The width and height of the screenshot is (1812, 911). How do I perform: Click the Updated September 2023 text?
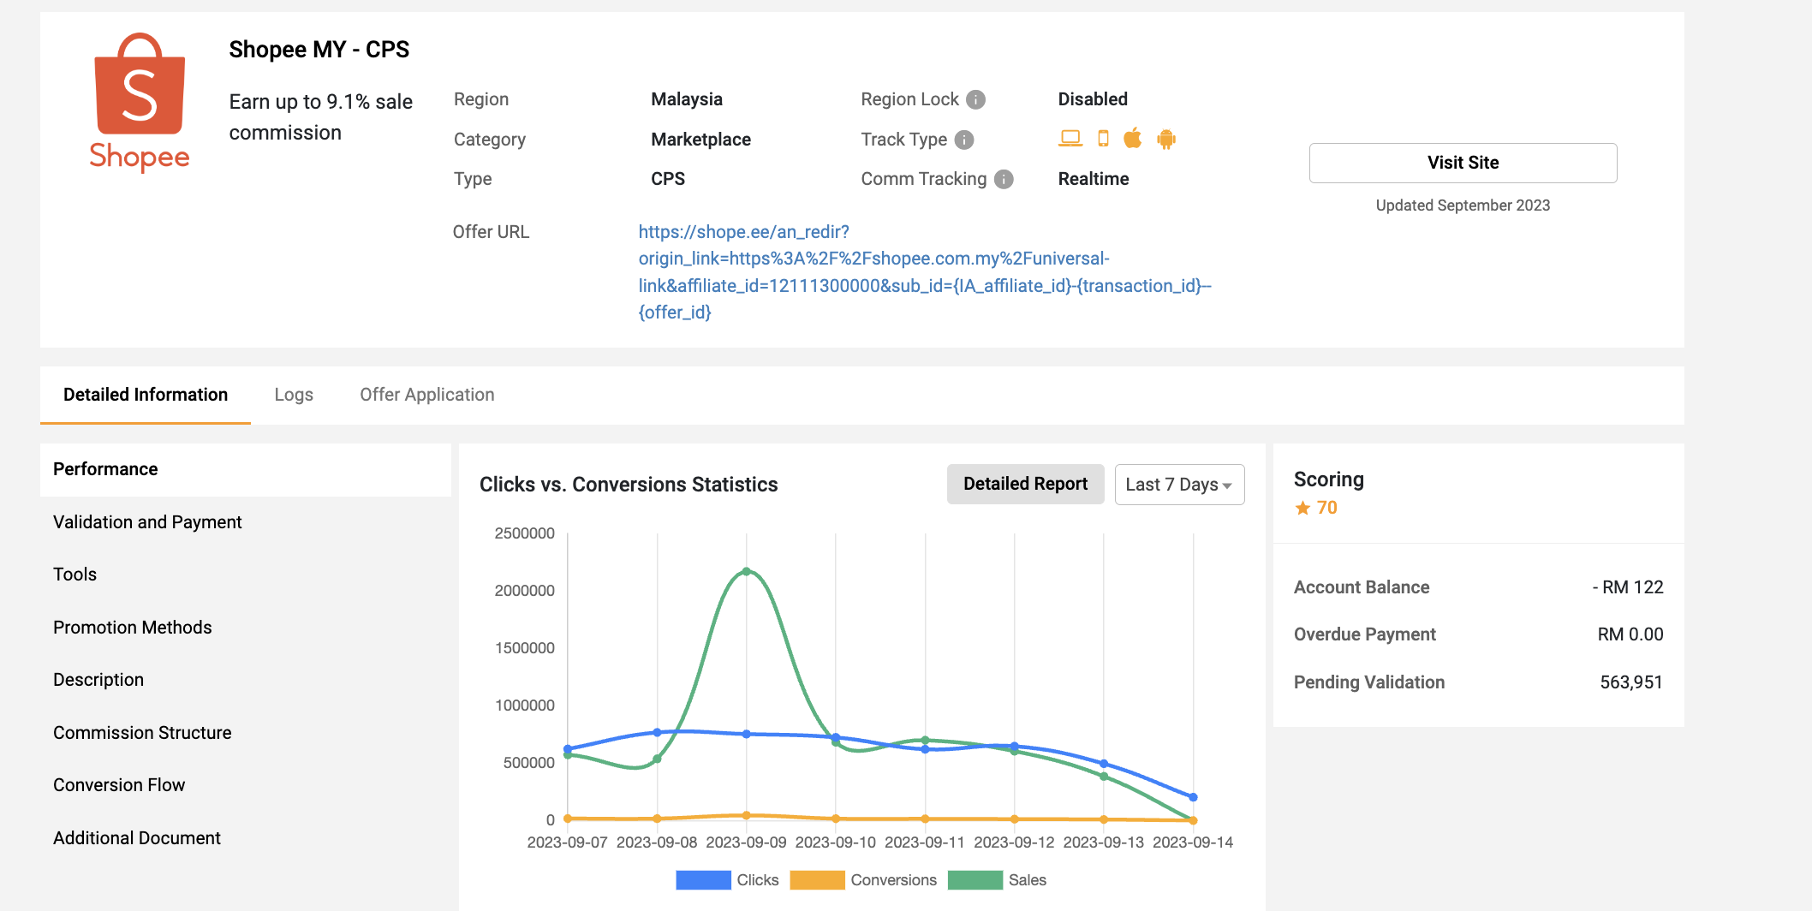tap(1463, 205)
